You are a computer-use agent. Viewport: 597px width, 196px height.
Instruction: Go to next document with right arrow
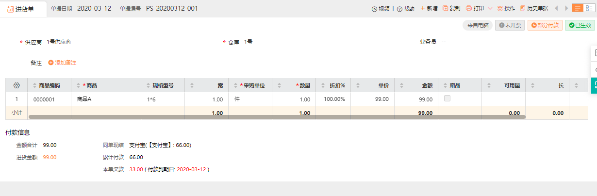[566, 8]
